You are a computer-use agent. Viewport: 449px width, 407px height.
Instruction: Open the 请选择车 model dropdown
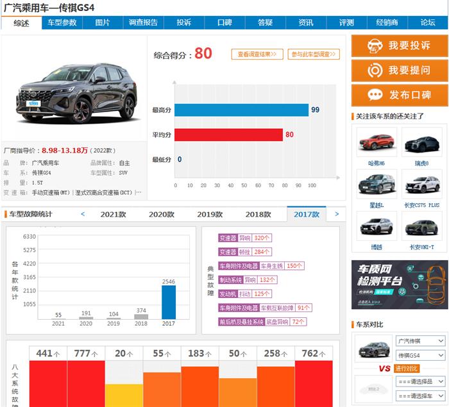pyautogui.click(x=420, y=396)
